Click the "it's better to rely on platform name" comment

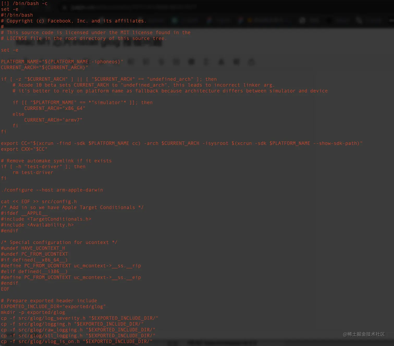pyautogui.click(x=170, y=91)
